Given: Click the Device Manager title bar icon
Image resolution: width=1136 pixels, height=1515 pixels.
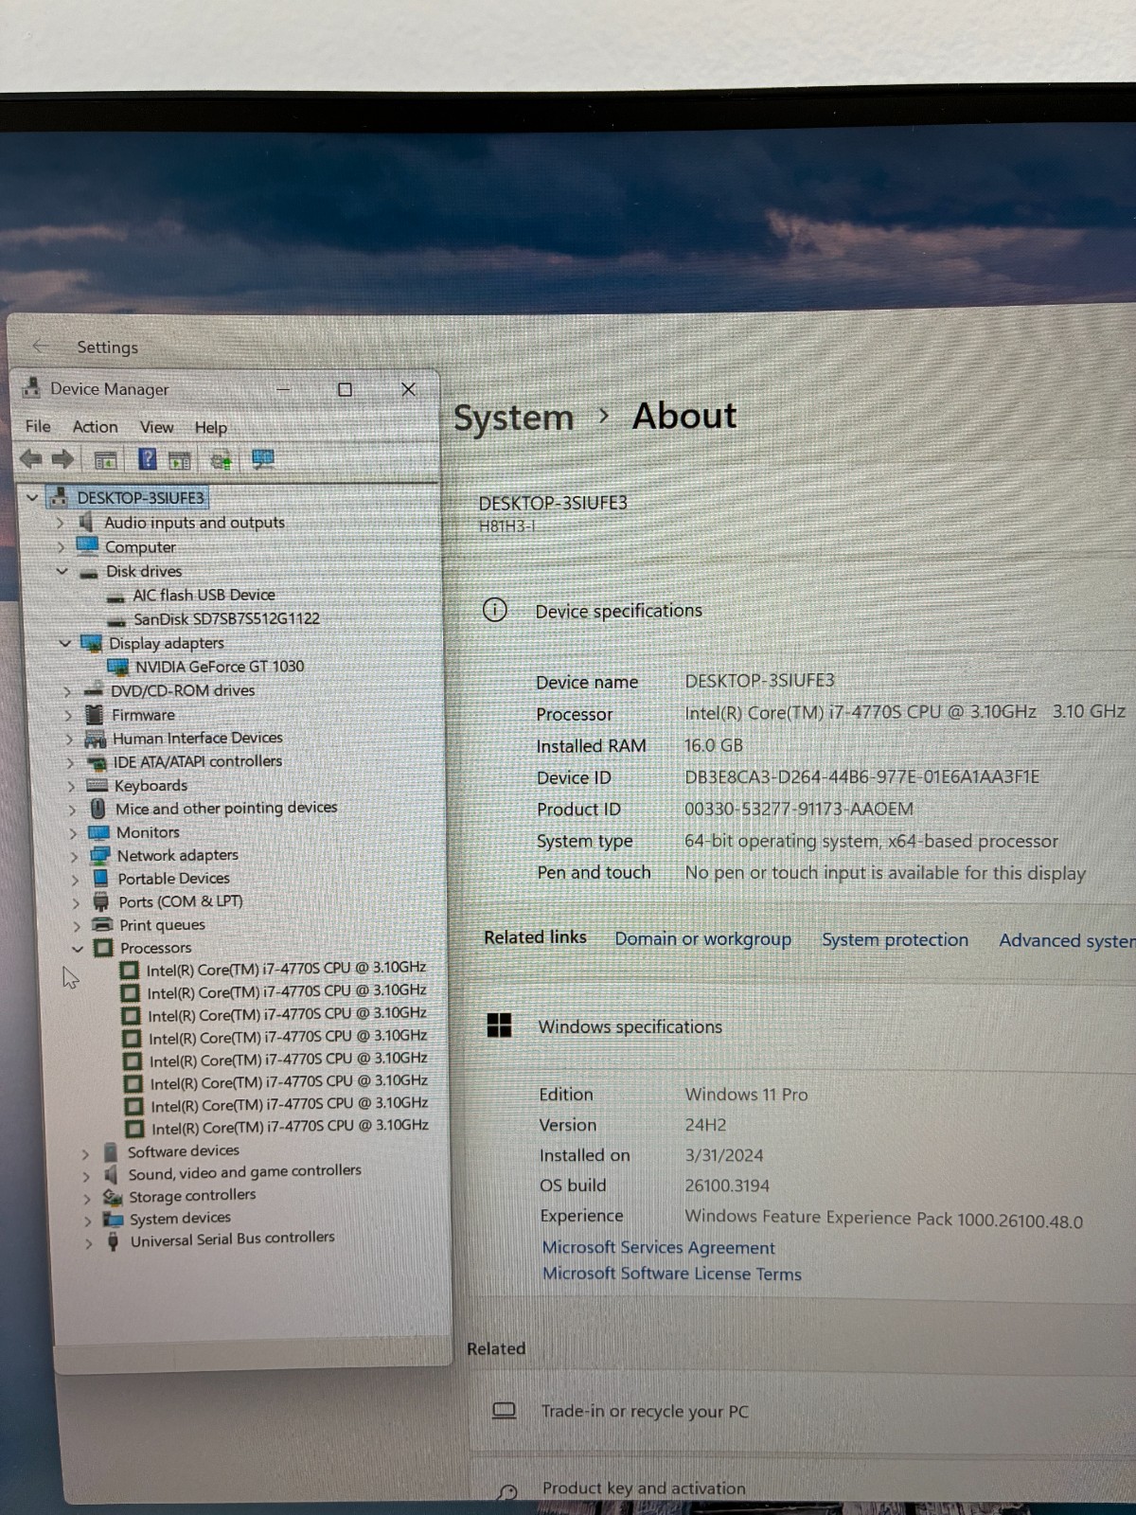Looking at the screenshot, I should pyautogui.click(x=31, y=387).
